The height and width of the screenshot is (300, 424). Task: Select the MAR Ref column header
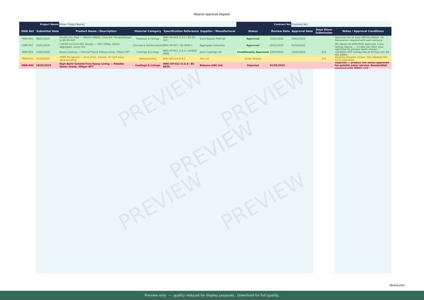click(x=27, y=31)
